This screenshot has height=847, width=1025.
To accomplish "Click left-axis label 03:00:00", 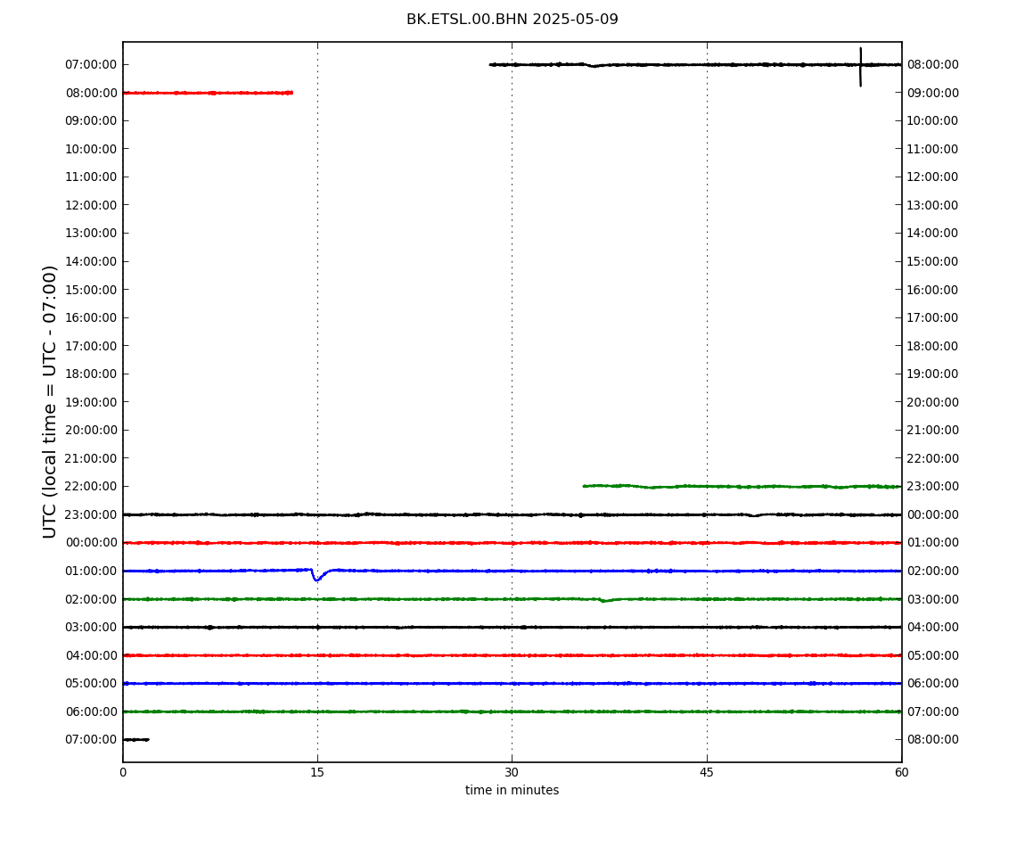I will (x=91, y=628).
